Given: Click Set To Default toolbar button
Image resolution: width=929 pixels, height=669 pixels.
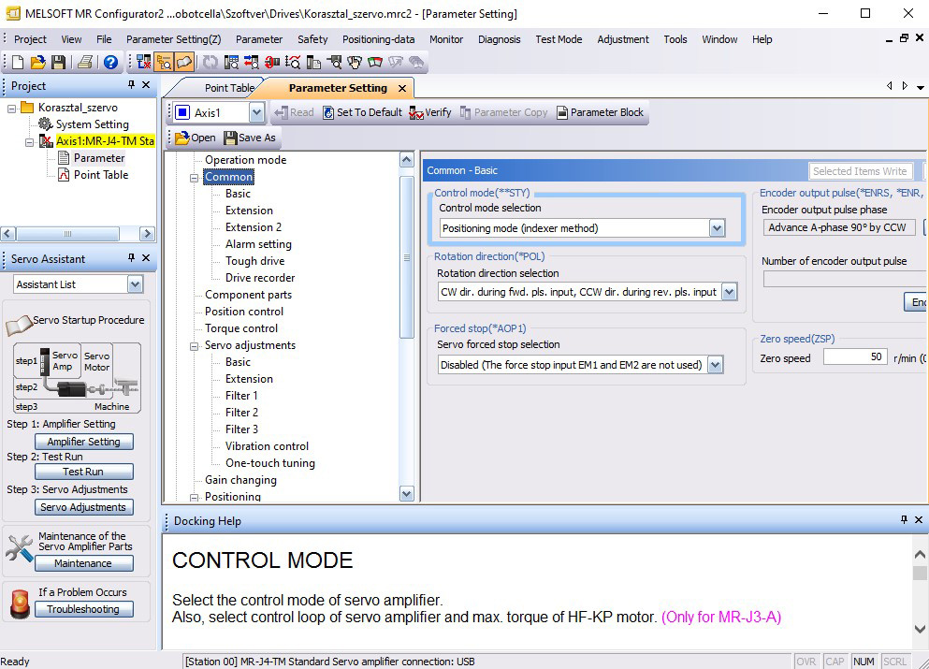Looking at the screenshot, I should 362,112.
